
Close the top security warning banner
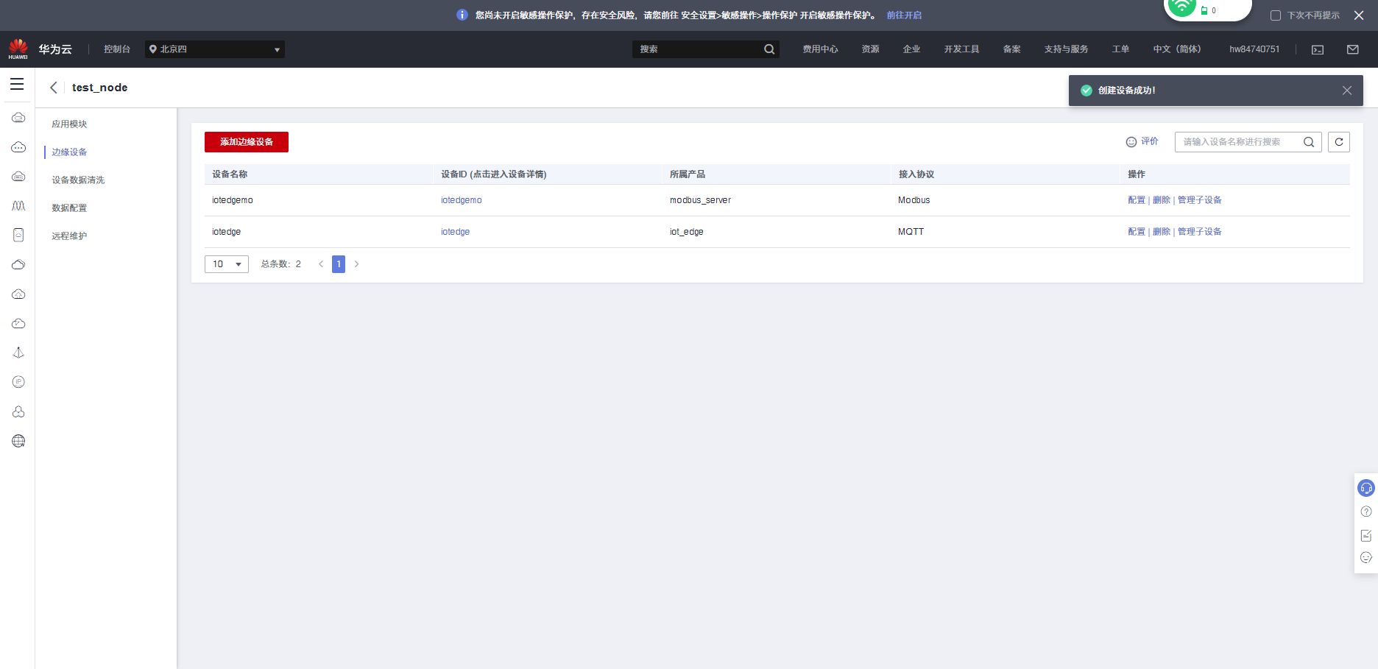click(x=1359, y=15)
